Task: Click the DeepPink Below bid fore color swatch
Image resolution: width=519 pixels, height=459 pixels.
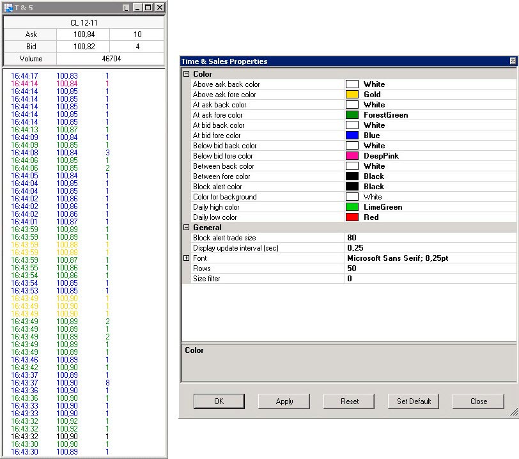Action: 352,156
